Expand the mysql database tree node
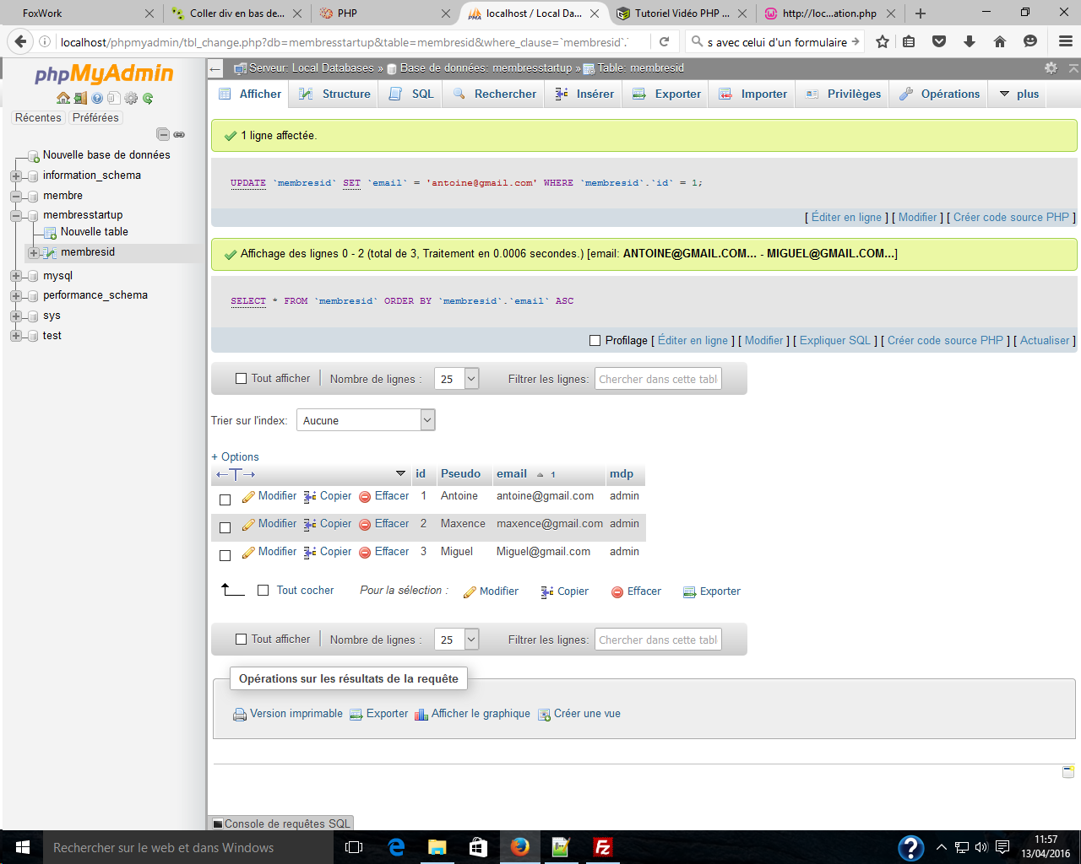 pyautogui.click(x=15, y=275)
